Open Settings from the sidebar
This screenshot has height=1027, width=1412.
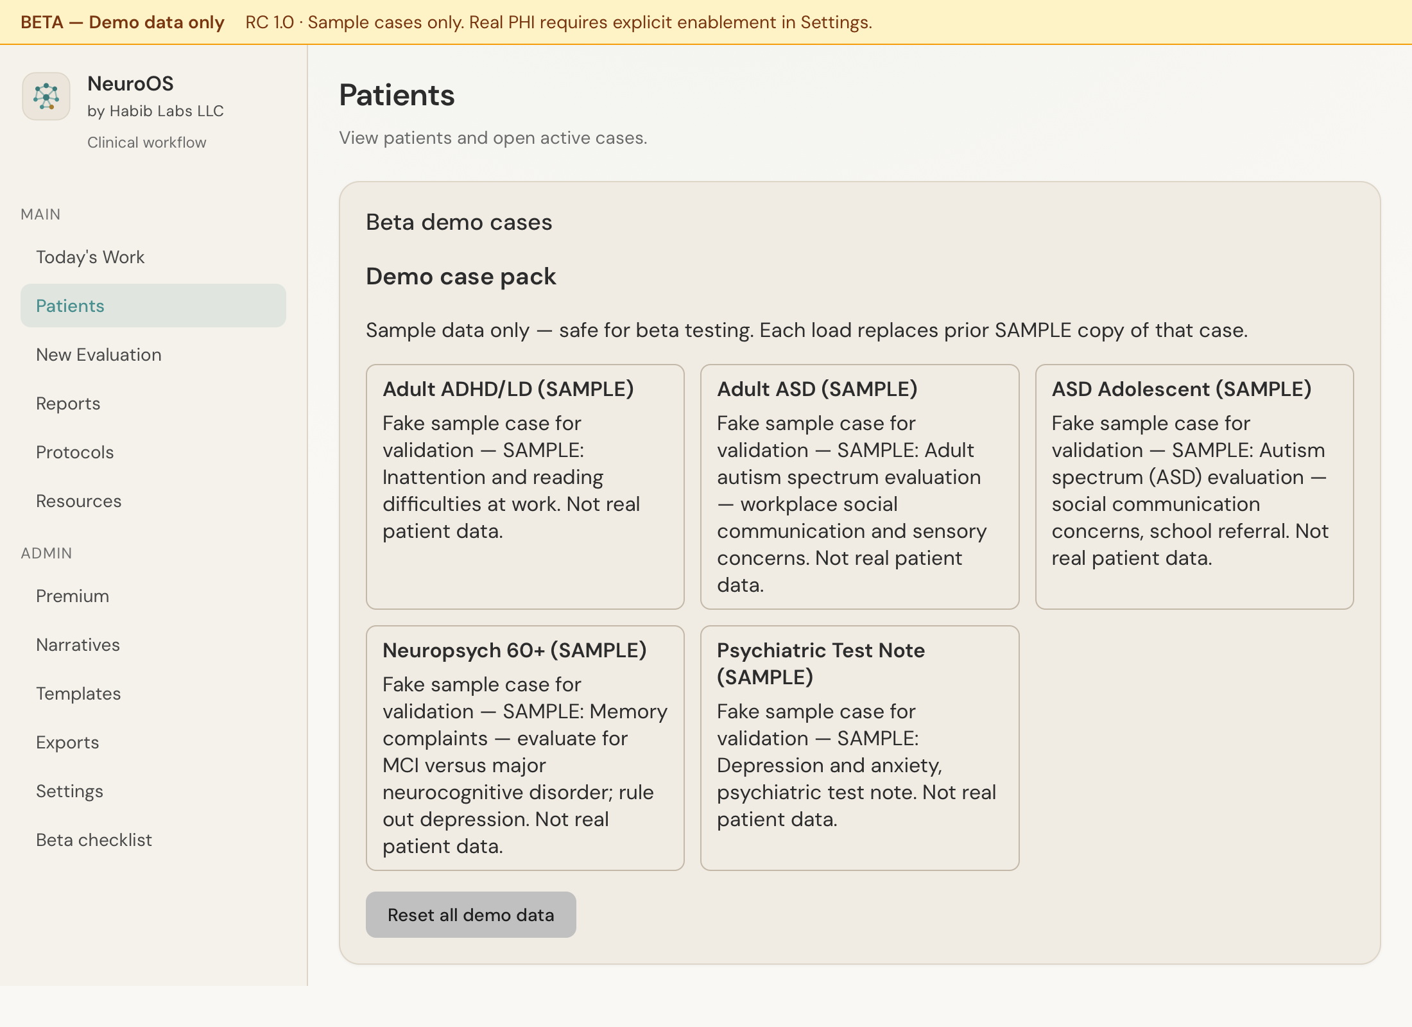153,791
